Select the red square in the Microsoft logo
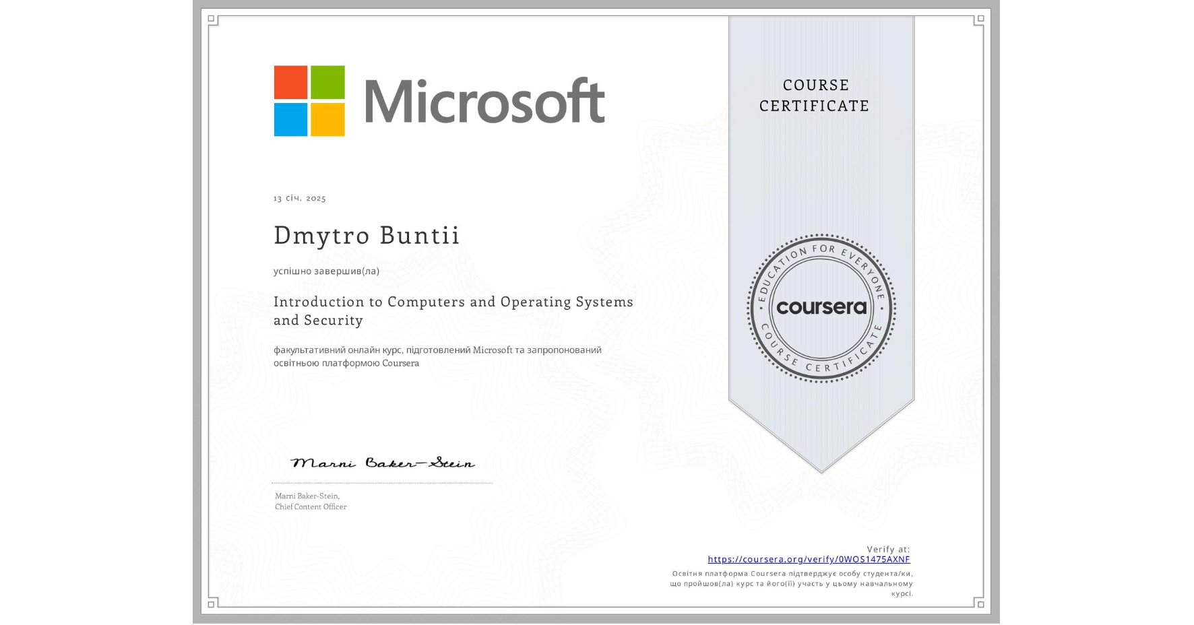Screen dimensions: 1194x625 [291, 82]
